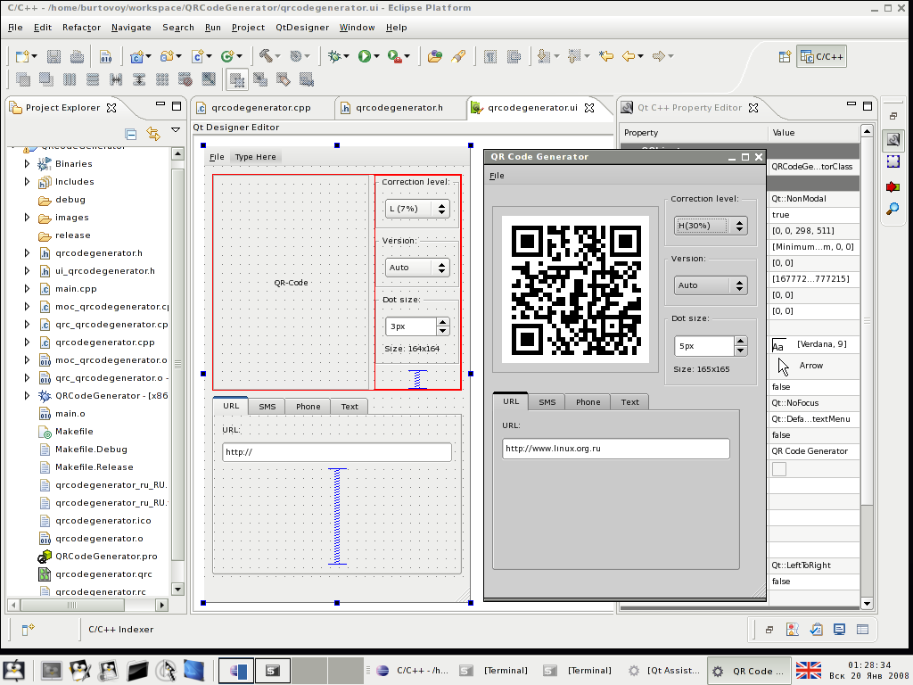
Task: Click C/C++ Eclipse taskbar button
Action: pyautogui.click(x=412, y=671)
